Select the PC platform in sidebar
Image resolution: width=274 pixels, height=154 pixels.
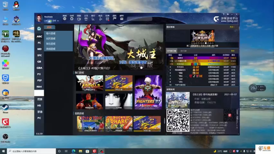coord(39,118)
